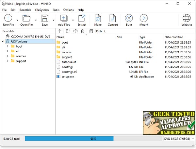Expand the sources folder in tree
Viewport: 196px width, 149px height.
[x=8, y=56]
